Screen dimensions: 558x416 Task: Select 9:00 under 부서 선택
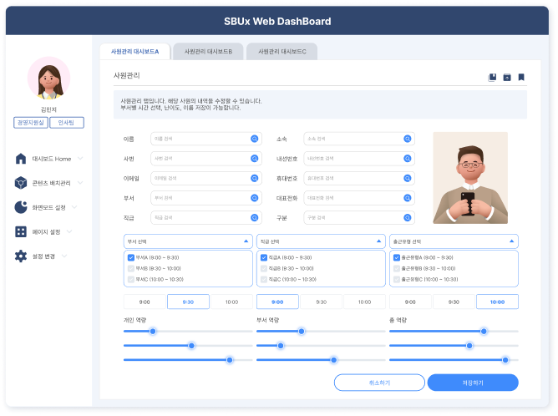click(145, 302)
